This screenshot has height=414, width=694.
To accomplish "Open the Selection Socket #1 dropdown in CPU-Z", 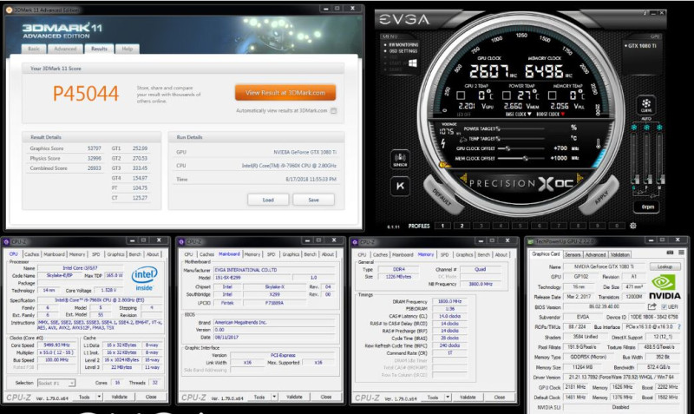I will [x=56, y=383].
